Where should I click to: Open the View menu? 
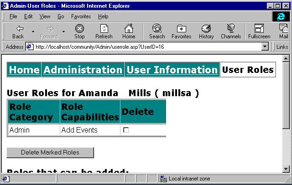pyautogui.click(x=45, y=16)
